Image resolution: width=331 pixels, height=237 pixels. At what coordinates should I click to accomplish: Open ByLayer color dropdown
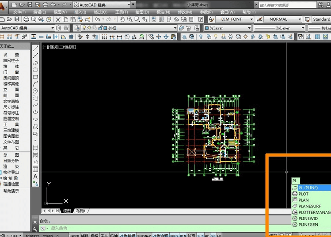(x=249, y=28)
